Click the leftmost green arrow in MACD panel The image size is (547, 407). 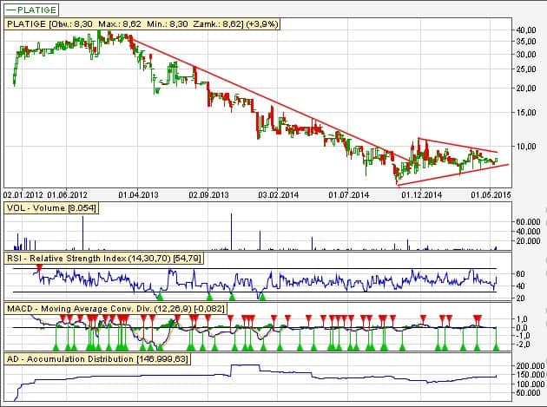(x=57, y=346)
